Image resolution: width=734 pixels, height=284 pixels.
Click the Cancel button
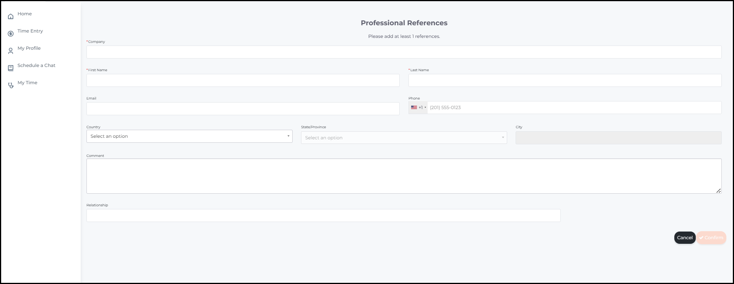[685, 238]
